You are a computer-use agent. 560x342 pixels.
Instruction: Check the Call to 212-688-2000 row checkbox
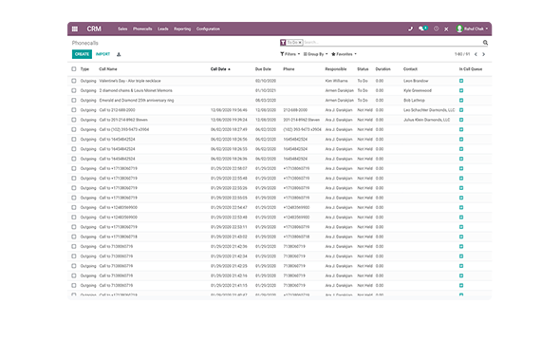click(74, 110)
